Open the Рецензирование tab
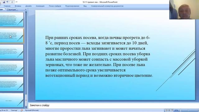199x112 pixels. [72, 6]
